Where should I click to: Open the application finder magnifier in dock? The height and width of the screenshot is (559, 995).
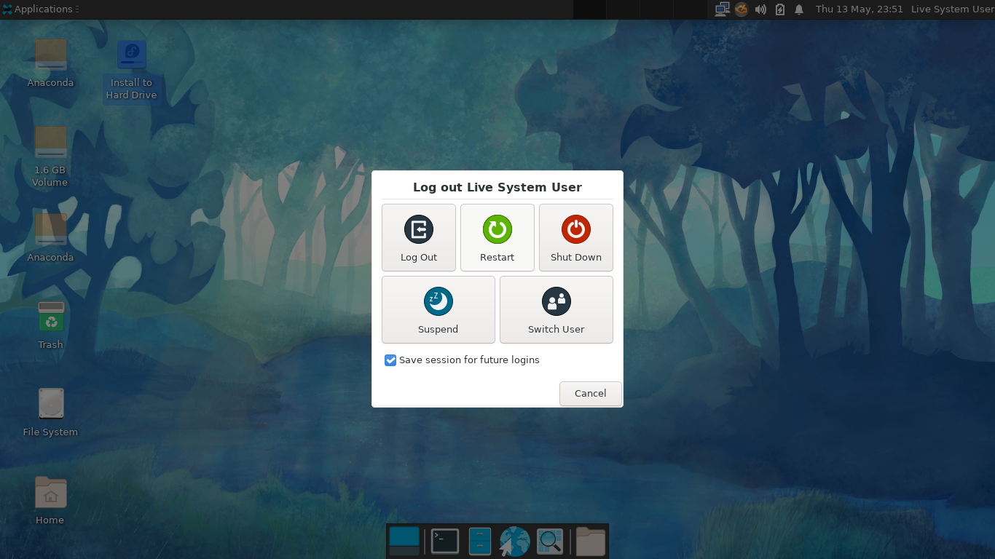(550, 542)
